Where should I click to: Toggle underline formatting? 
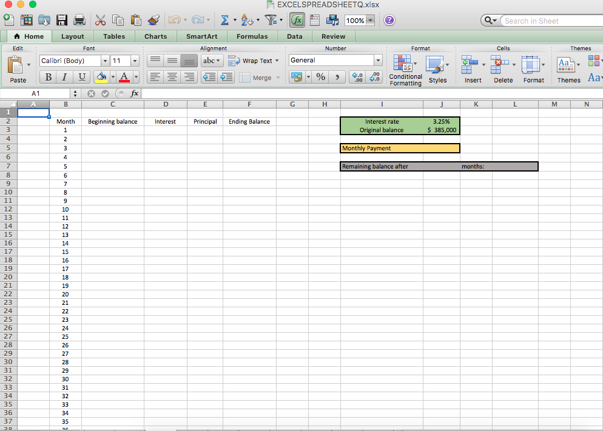coord(81,77)
